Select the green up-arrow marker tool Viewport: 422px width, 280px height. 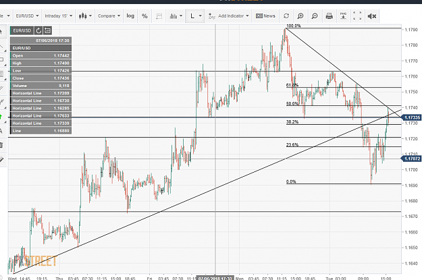click(x=1, y=117)
